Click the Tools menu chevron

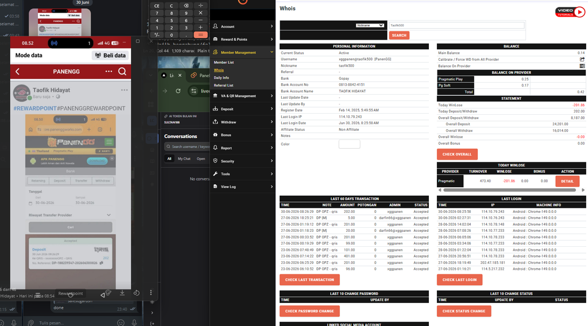(x=272, y=173)
